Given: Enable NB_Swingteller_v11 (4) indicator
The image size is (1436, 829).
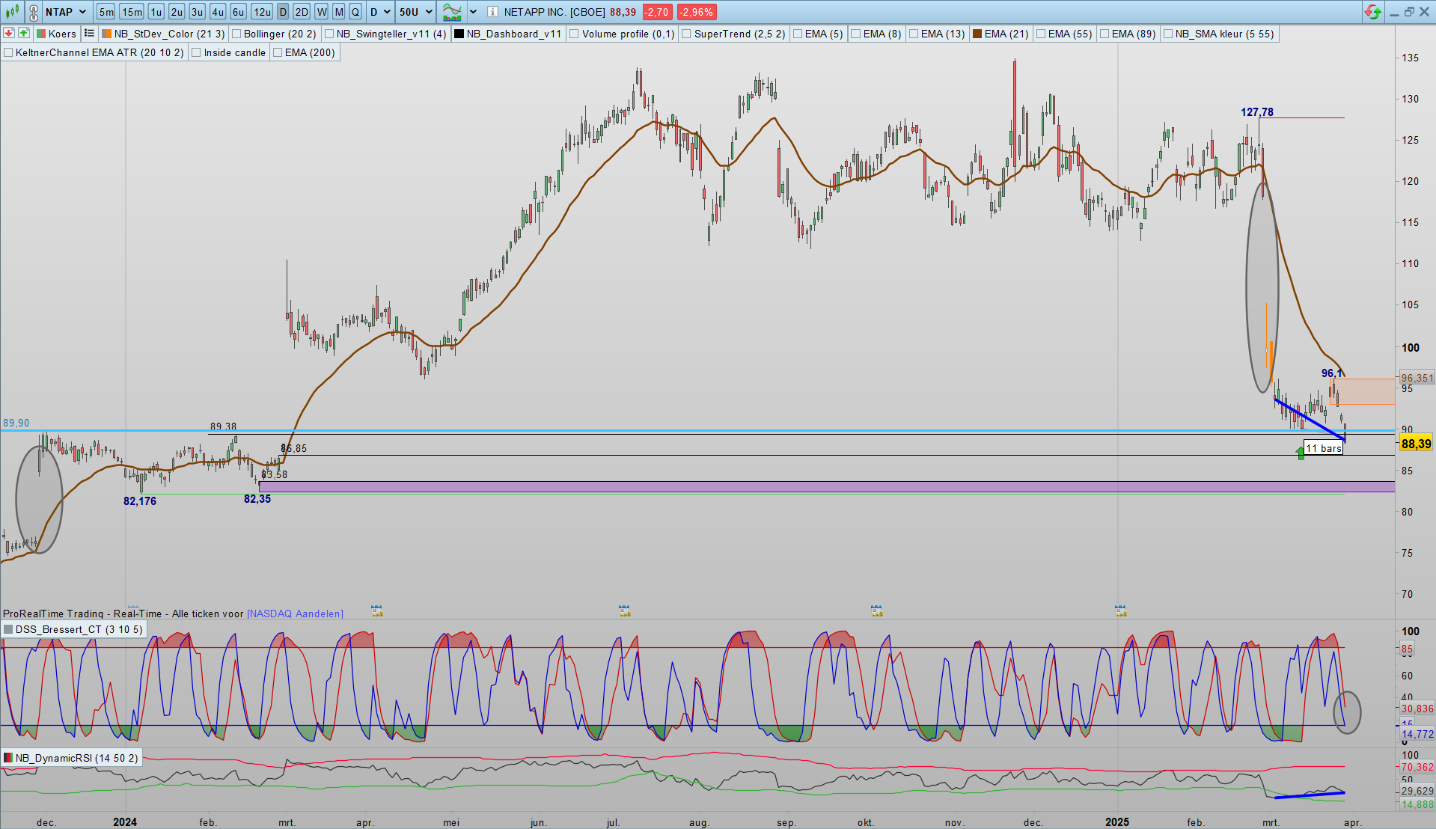Looking at the screenshot, I should click(329, 34).
